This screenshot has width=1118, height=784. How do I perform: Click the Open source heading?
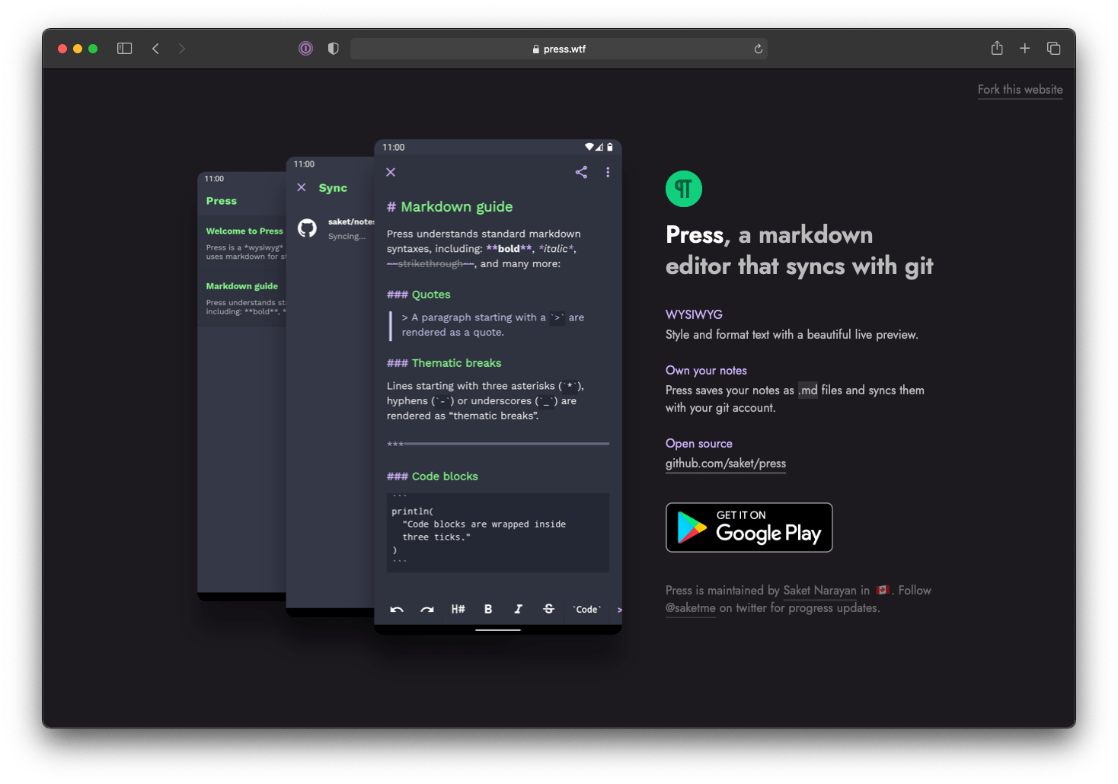[x=699, y=444]
